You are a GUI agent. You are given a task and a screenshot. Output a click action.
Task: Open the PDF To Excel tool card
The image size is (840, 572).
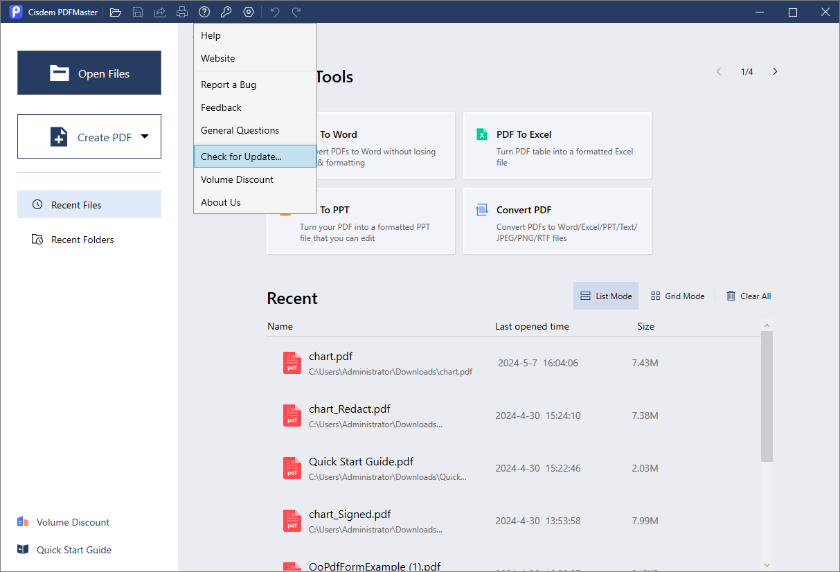557,145
